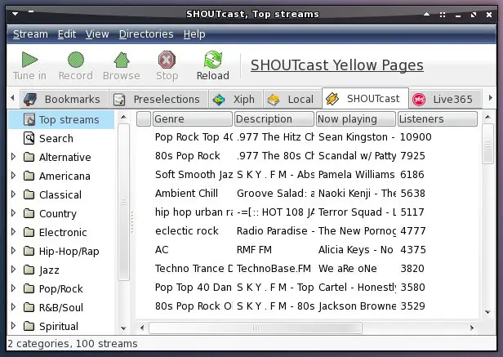Expand the Pop/Rock category
This screenshot has width=503, height=357.
tap(13, 288)
